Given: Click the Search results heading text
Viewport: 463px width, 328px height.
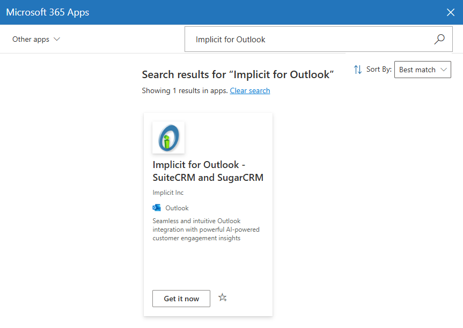Looking at the screenshot, I should tap(238, 74).
